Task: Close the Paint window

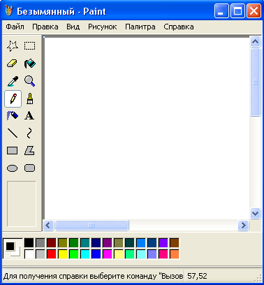Action: (x=254, y=11)
